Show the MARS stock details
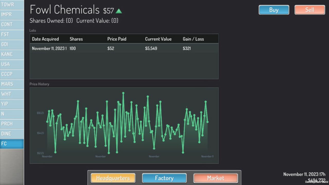 [12, 84]
